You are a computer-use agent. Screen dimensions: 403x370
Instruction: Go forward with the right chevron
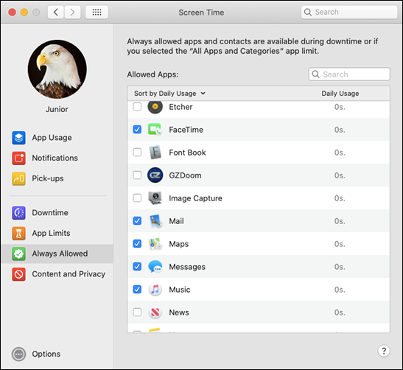72,12
